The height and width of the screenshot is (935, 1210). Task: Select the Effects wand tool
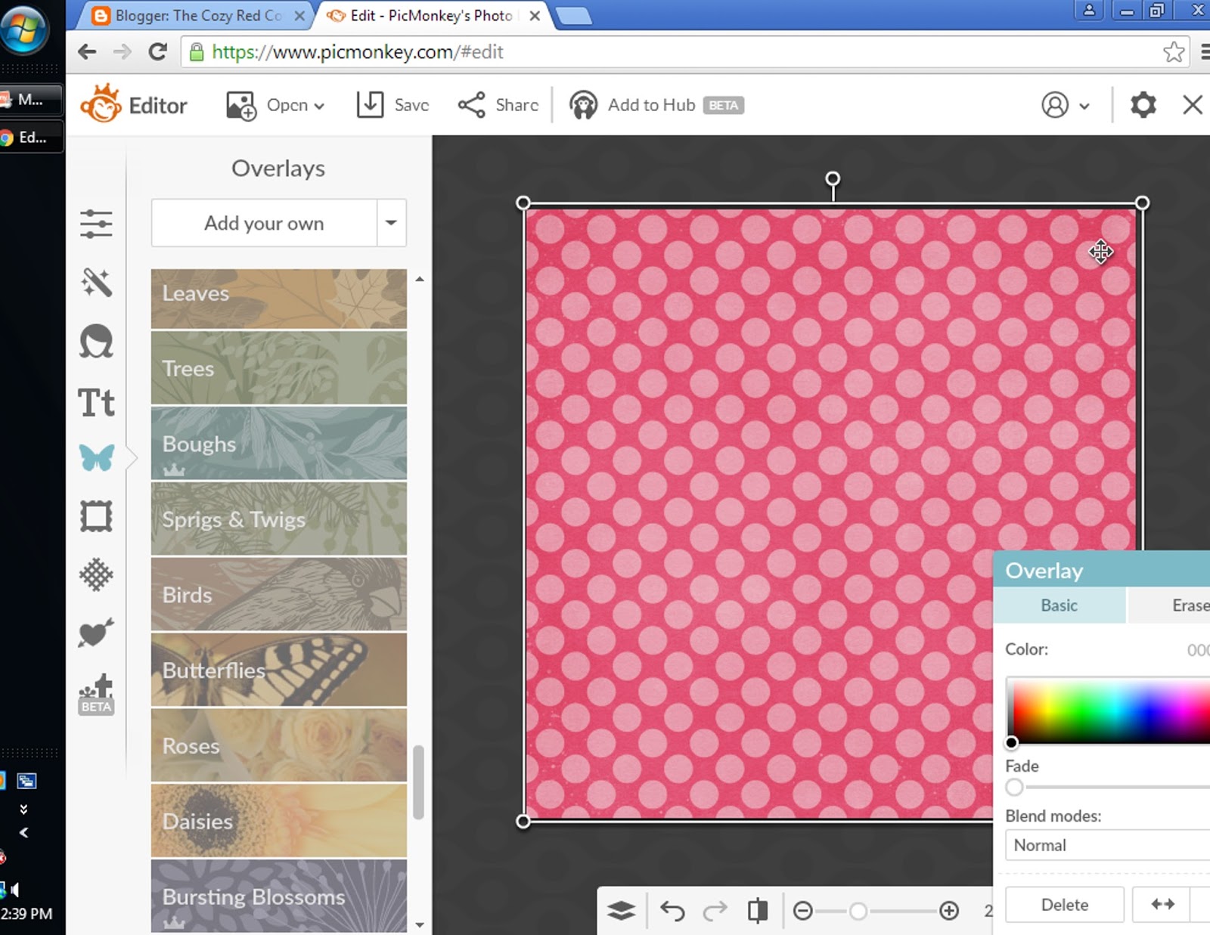click(x=96, y=283)
